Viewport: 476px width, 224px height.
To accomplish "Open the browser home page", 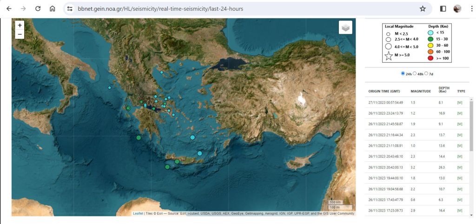I will (x=53, y=9).
